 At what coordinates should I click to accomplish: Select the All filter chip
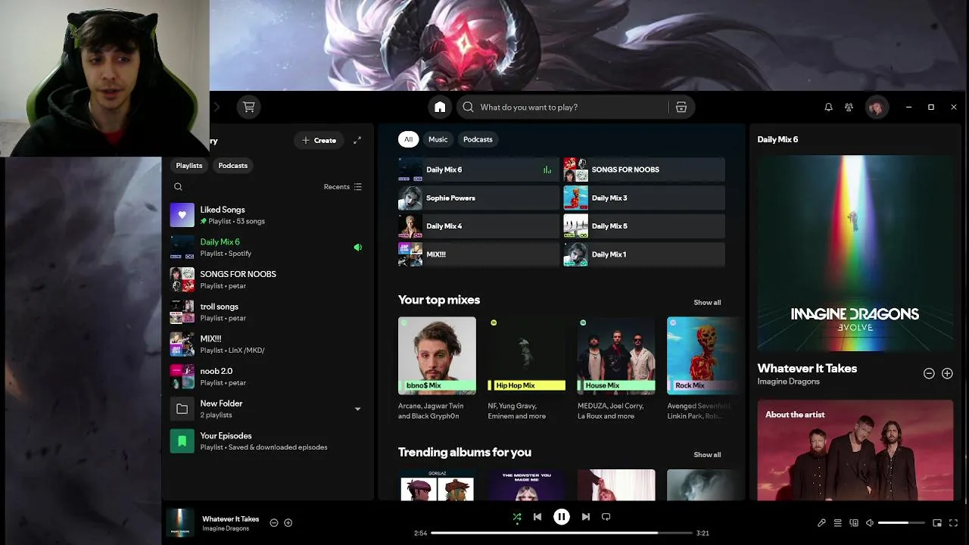click(x=408, y=139)
